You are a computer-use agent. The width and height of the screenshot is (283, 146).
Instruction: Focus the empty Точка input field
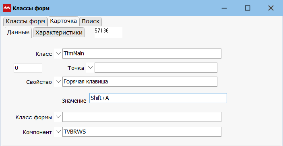pos(156,68)
